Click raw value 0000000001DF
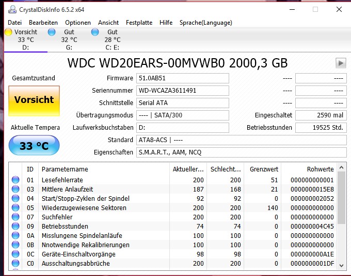Screen dimensions: 351x276 pyautogui.click(x=312, y=264)
